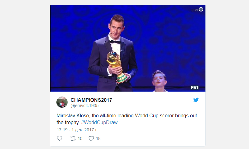Viewport: 249px width, 149px height.
Task: Click the LIVE label on the photo
Action: click(195, 10)
